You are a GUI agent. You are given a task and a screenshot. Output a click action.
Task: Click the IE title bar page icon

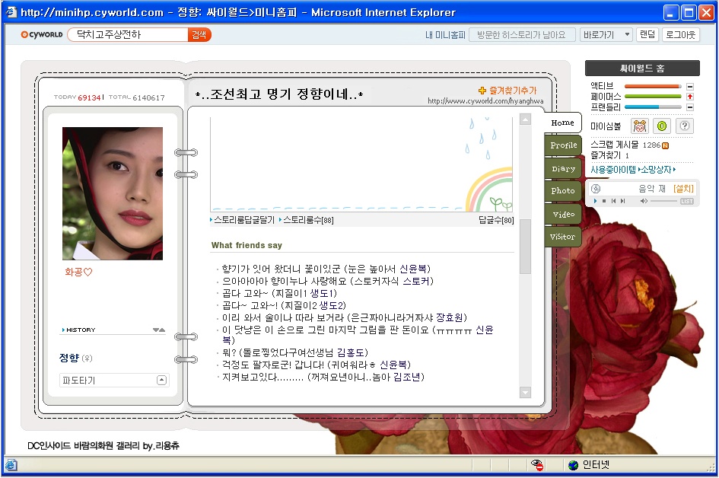(11, 12)
